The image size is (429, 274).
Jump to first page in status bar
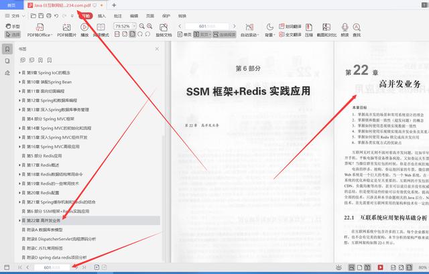[19, 267]
